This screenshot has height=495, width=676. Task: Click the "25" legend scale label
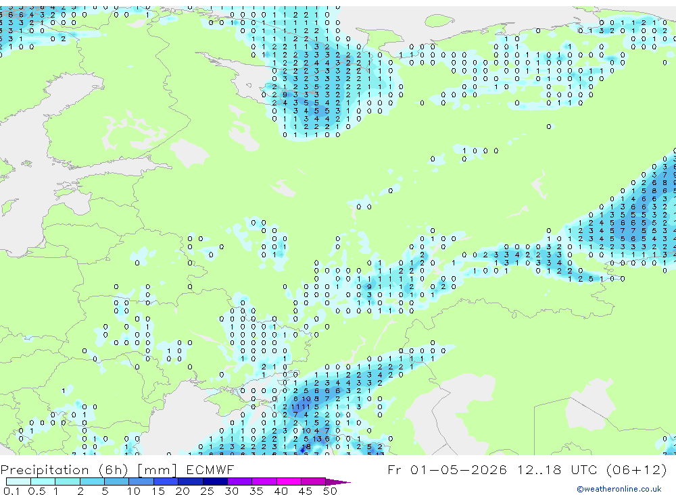pyautogui.click(x=207, y=491)
